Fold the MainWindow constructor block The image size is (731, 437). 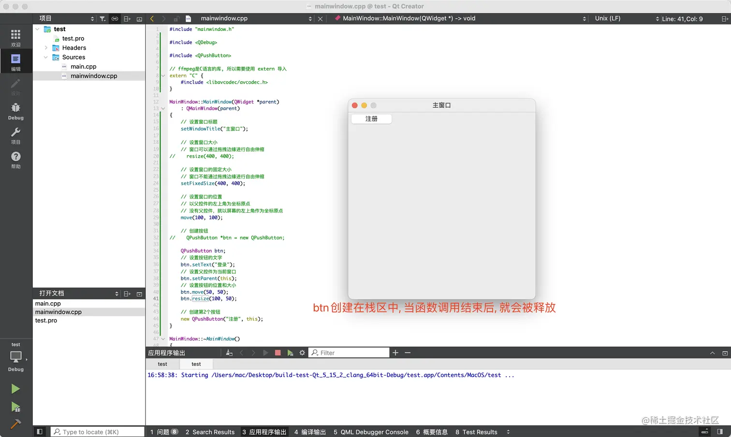click(x=163, y=109)
